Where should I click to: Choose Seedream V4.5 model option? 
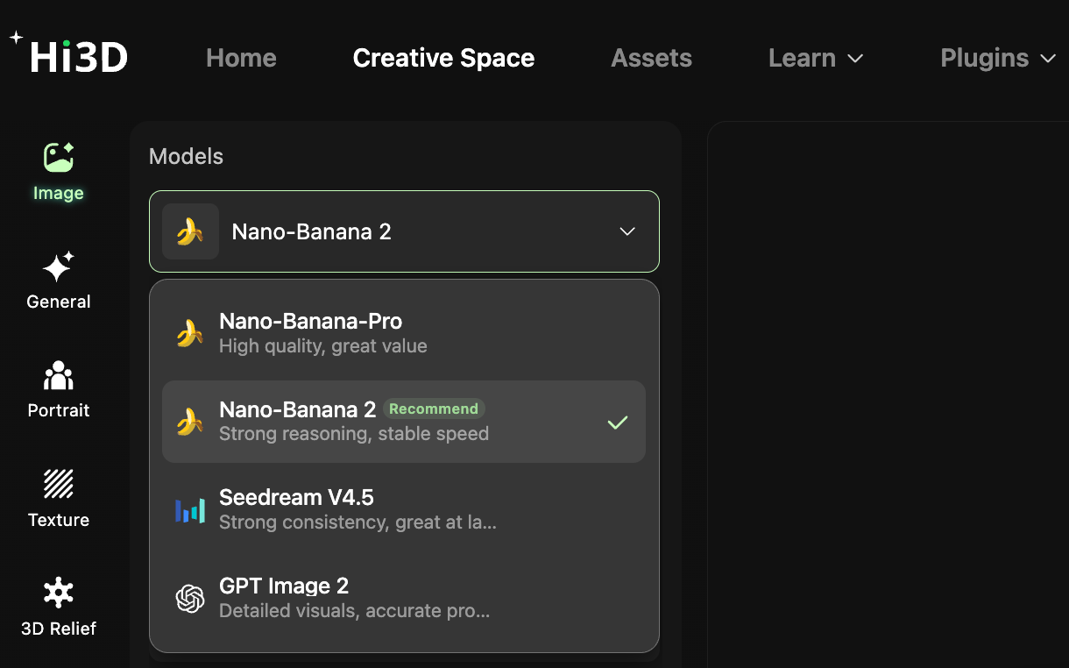click(404, 509)
